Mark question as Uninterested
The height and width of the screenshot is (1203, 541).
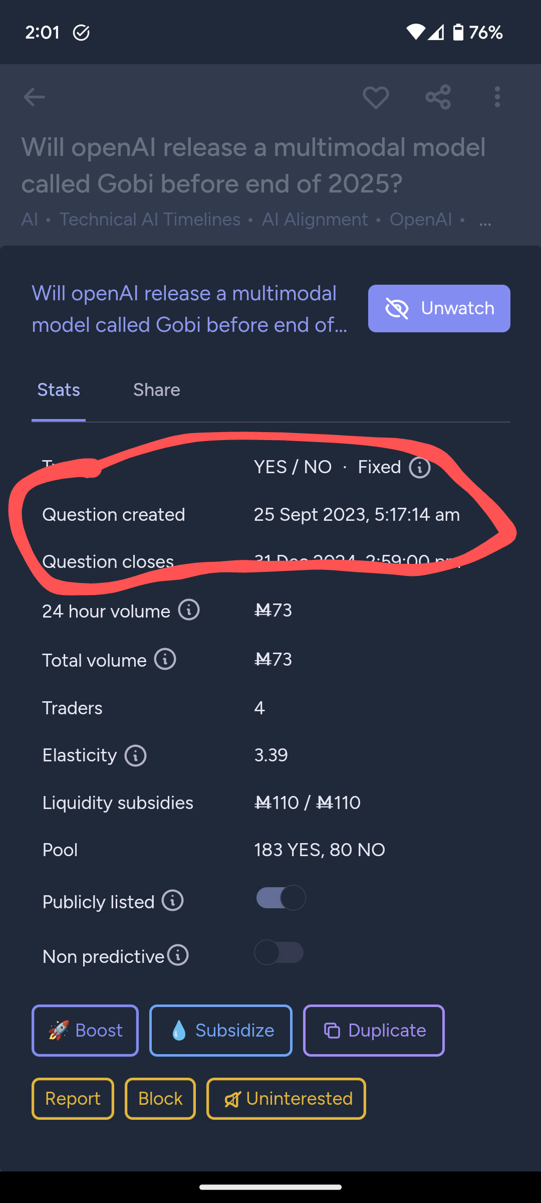(286, 1099)
